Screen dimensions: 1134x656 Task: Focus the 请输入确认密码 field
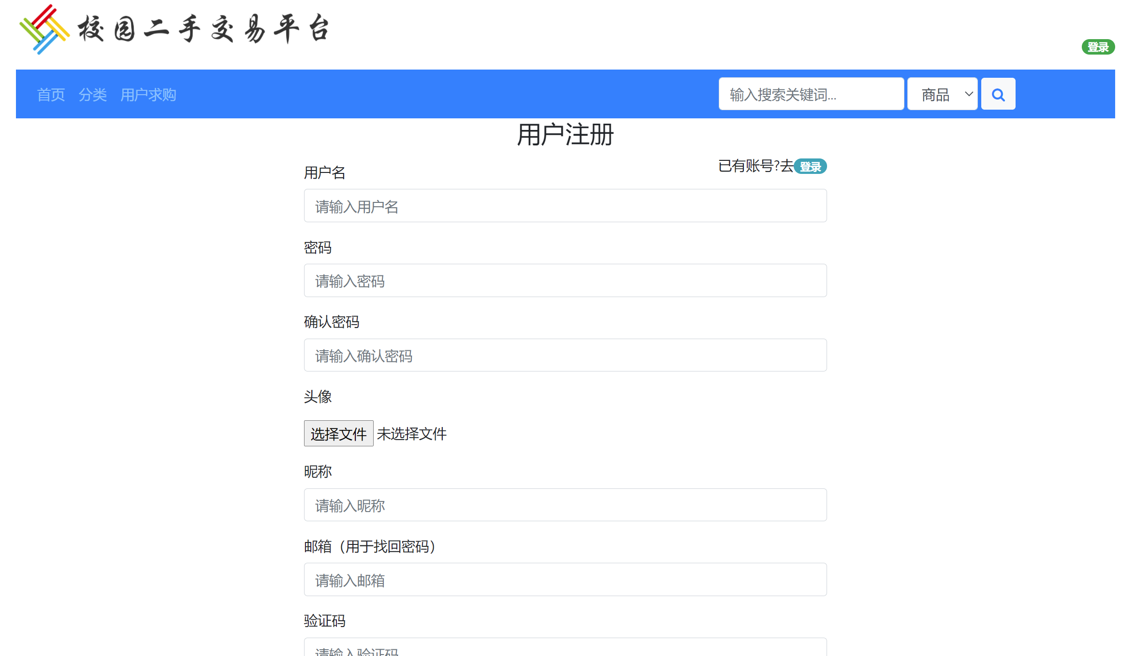point(565,356)
